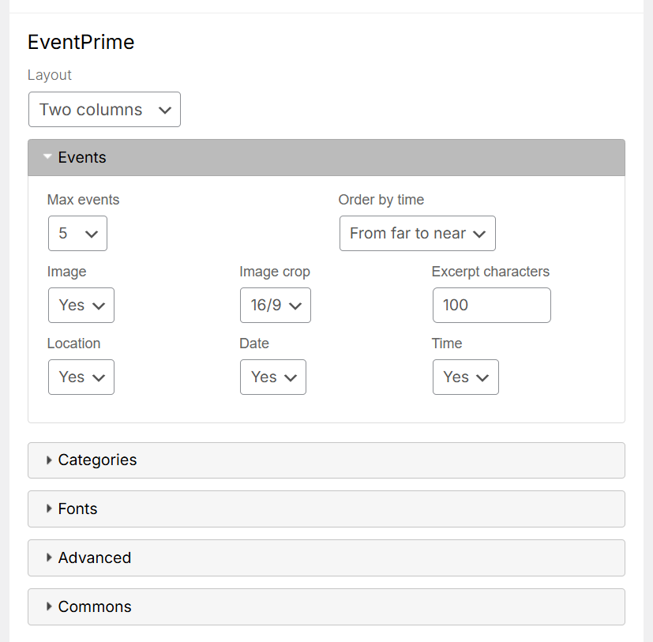653x642 pixels.
Task: Toggle the Time Yes/No selector
Action: click(x=466, y=377)
